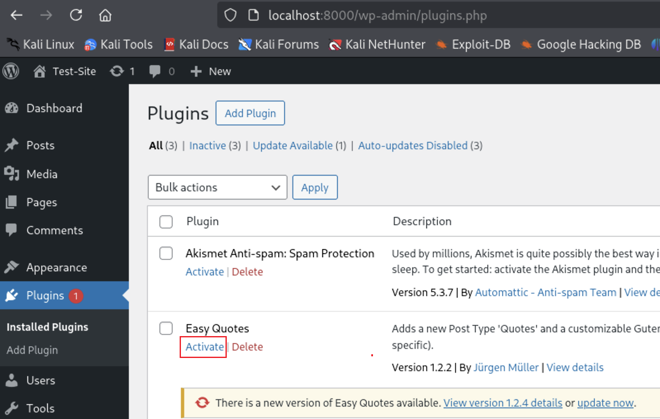Click the Plugins update count badge
The height and width of the screenshot is (419, 660).
coord(76,296)
